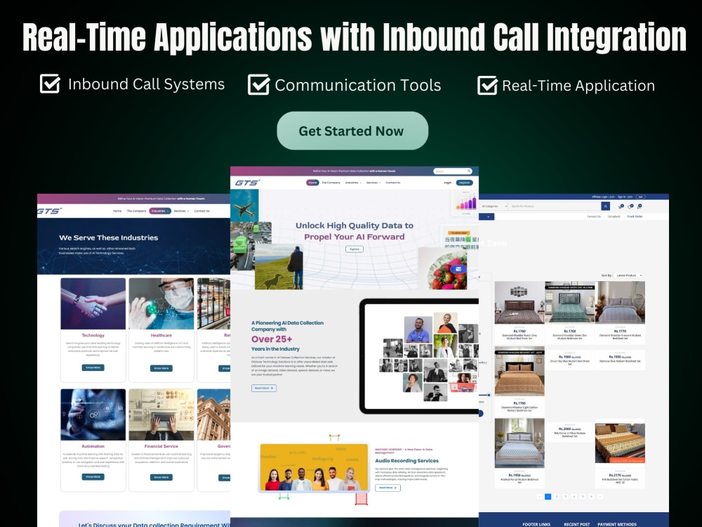Click the man with dog image
Image resolution: width=702 pixels, height=527 pixels.
click(279, 267)
